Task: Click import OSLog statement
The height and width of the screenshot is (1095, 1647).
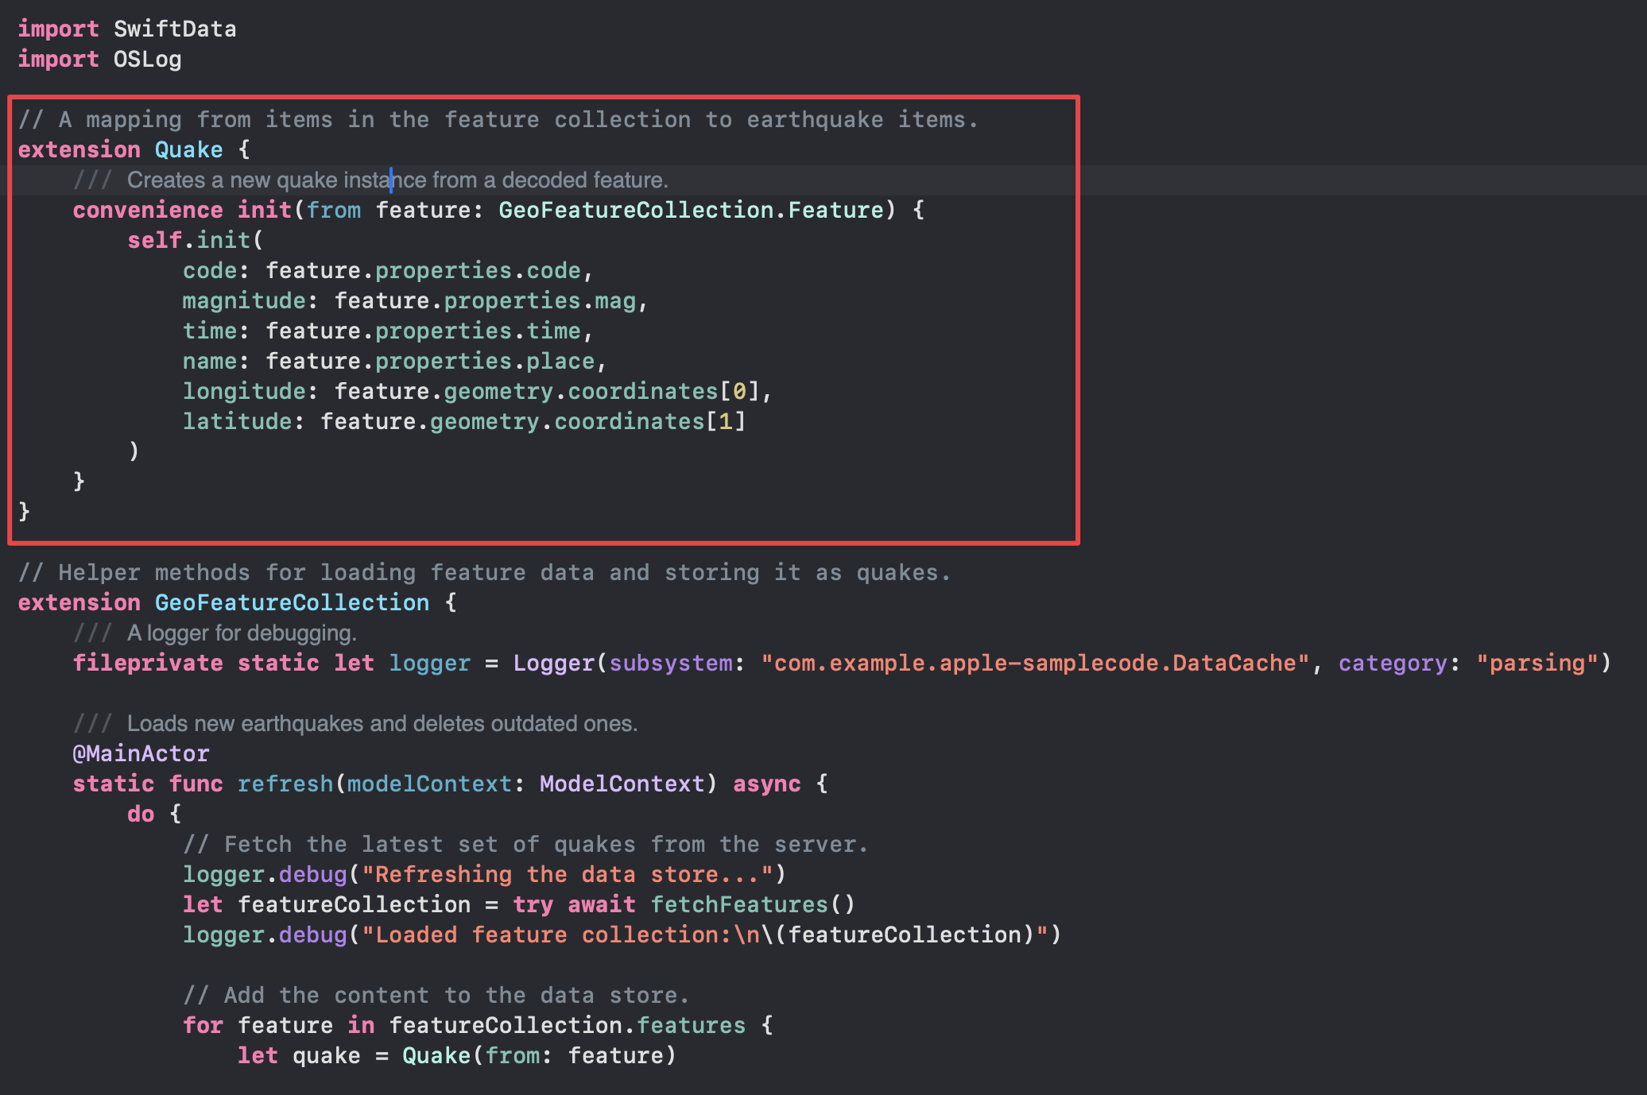Action: 99,60
